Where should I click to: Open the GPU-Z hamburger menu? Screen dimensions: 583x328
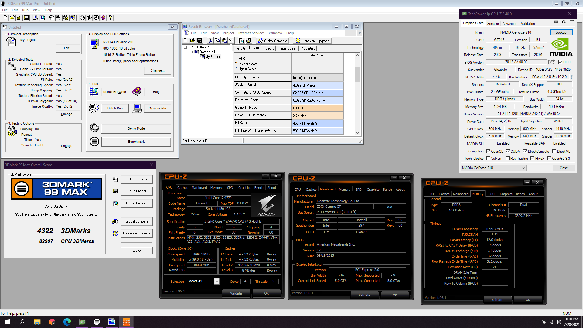click(x=571, y=22)
